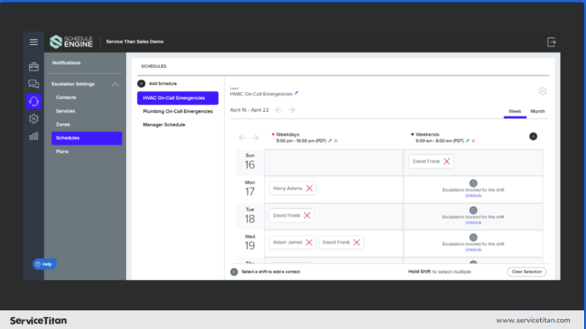Open the Help button

44,264
